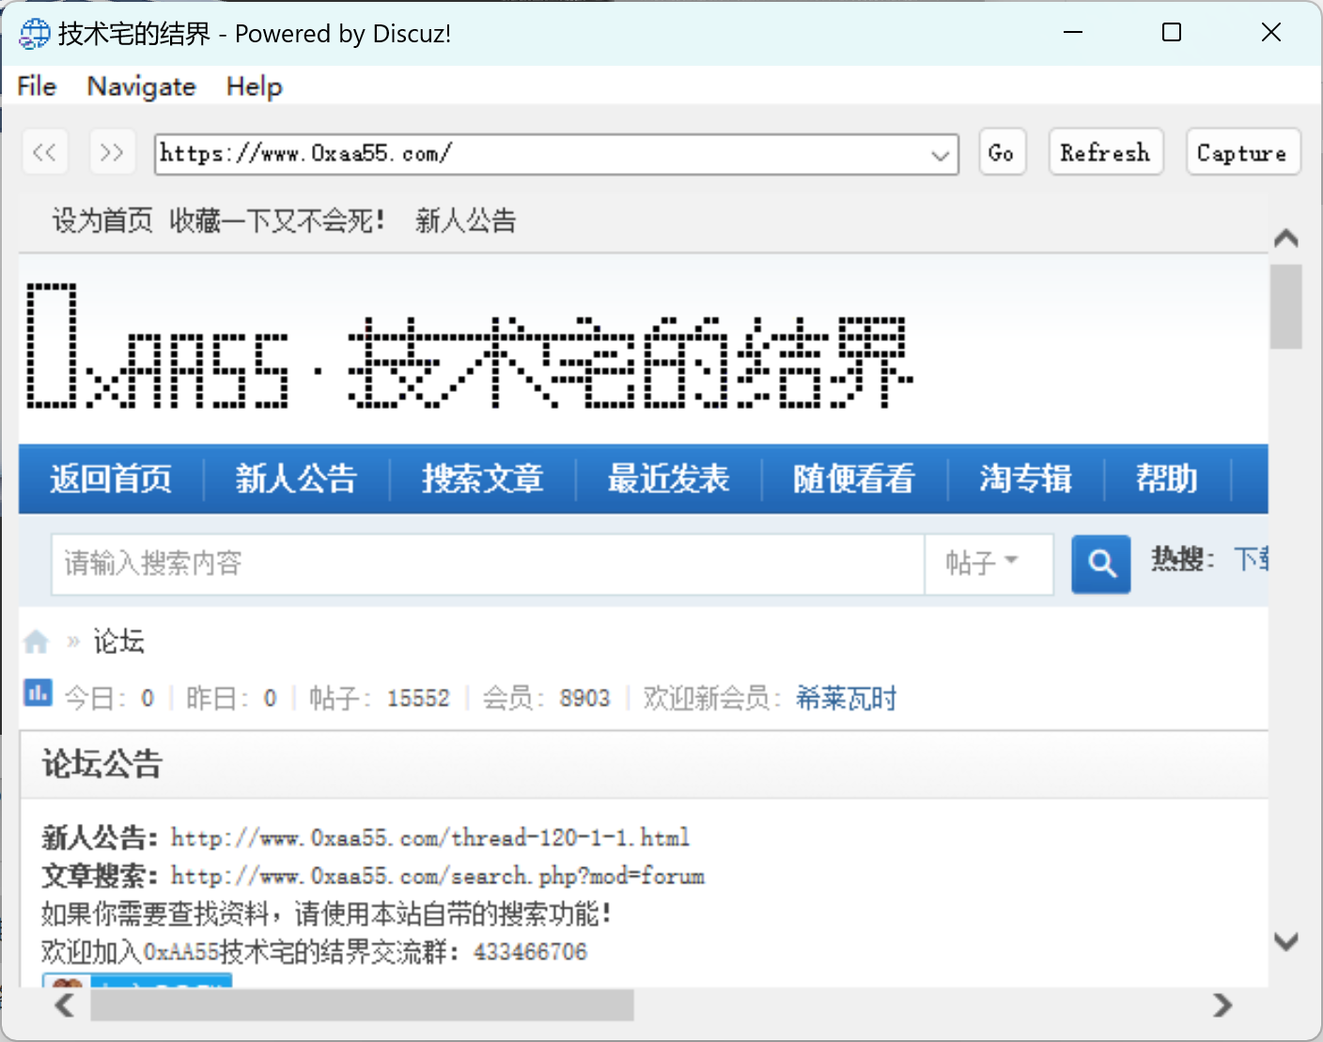Click the globe app icon in title bar
The height and width of the screenshot is (1042, 1323).
point(35,34)
